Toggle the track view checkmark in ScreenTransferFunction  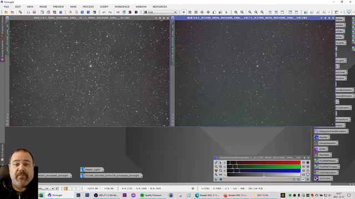coord(303,180)
